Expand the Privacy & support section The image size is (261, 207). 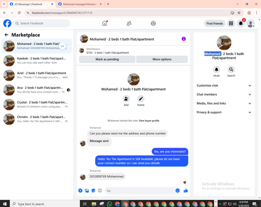(x=224, y=112)
